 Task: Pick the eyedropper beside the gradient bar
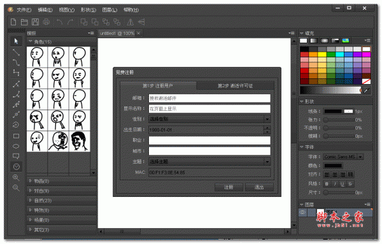(x=367, y=90)
